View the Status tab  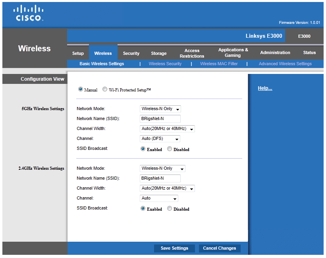pyautogui.click(x=309, y=52)
